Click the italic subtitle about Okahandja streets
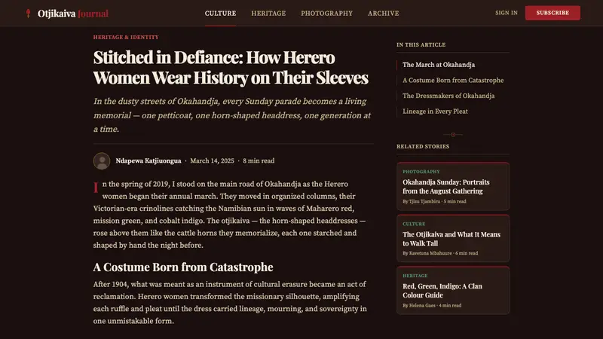Screen dimensions: 603x339 point(232,115)
